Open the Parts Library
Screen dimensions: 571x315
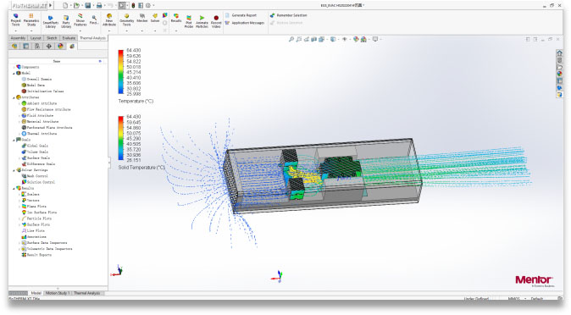[66, 21]
